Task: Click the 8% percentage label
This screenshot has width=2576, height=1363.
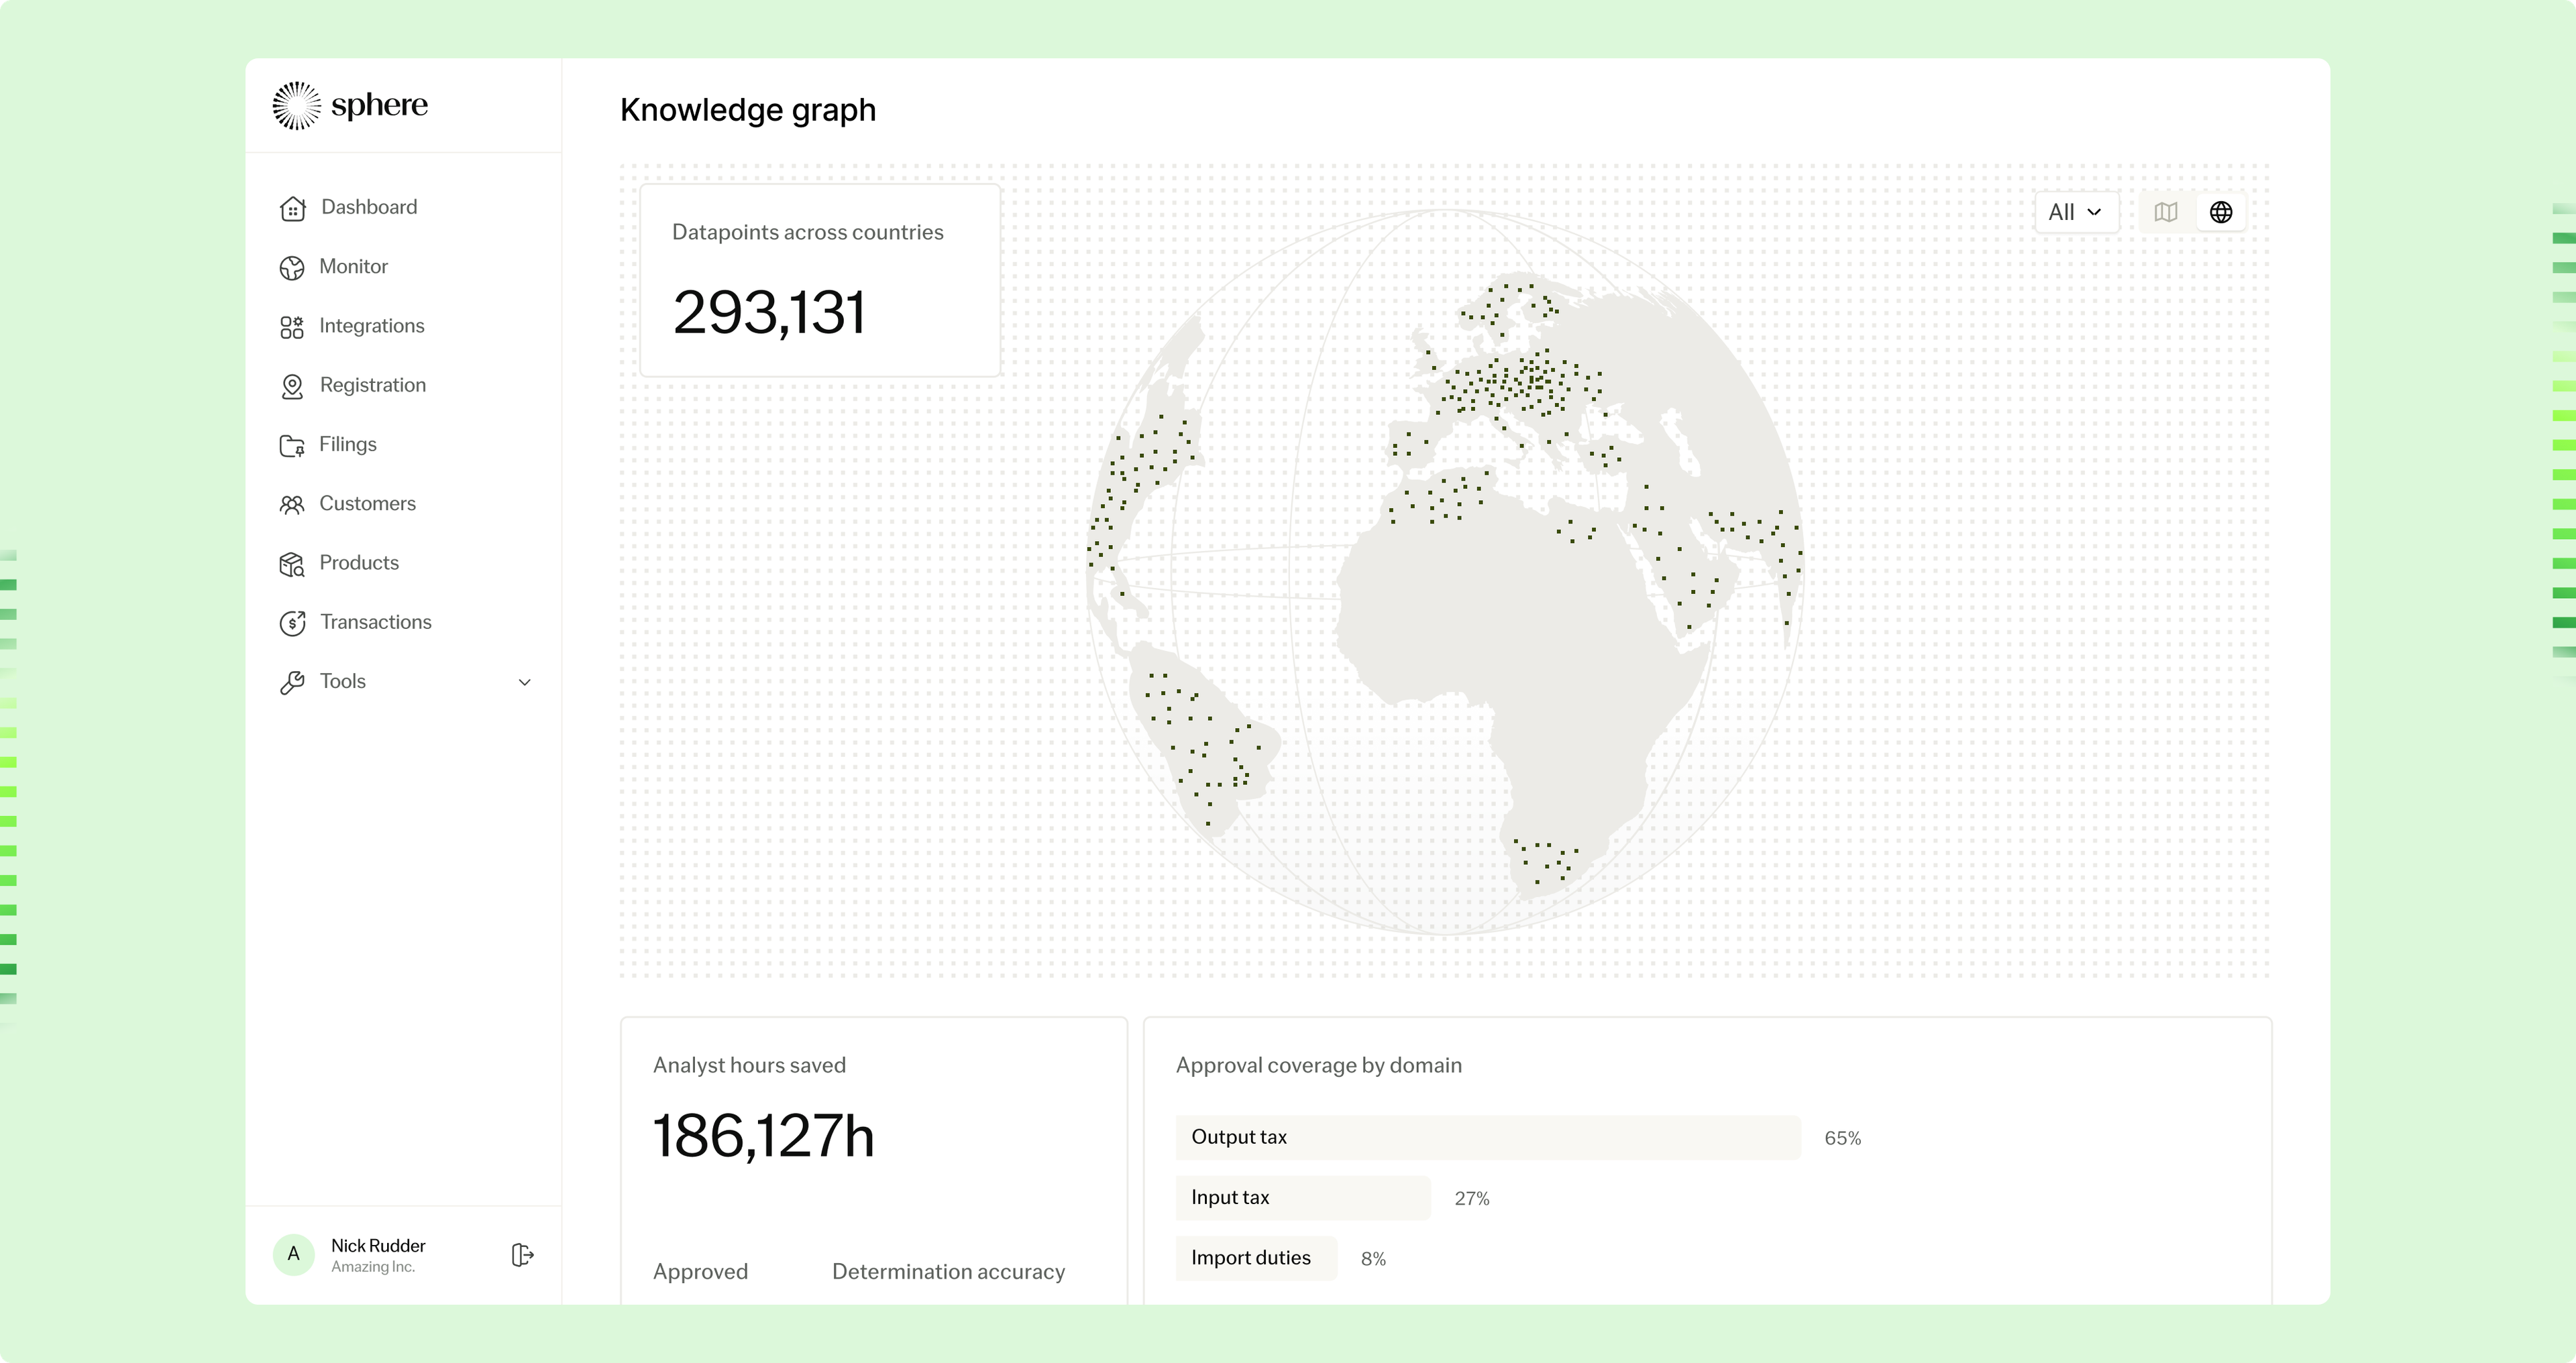Action: (x=1373, y=1259)
